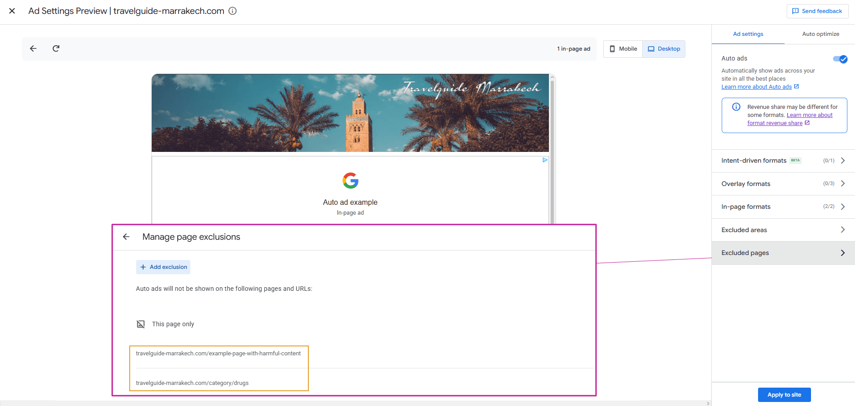Screen dimensions: 855x406
Task: Expand Overlay formats chevron
Action: 843,183
